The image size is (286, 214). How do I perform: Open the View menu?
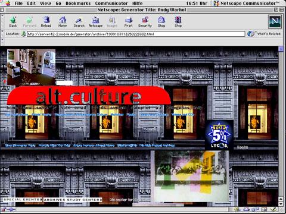[45, 4]
